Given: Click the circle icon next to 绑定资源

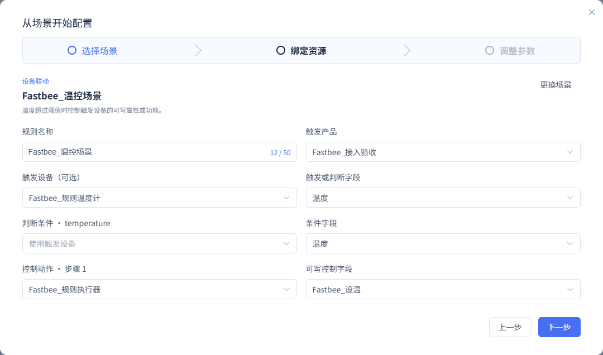Looking at the screenshot, I should (281, 50).
